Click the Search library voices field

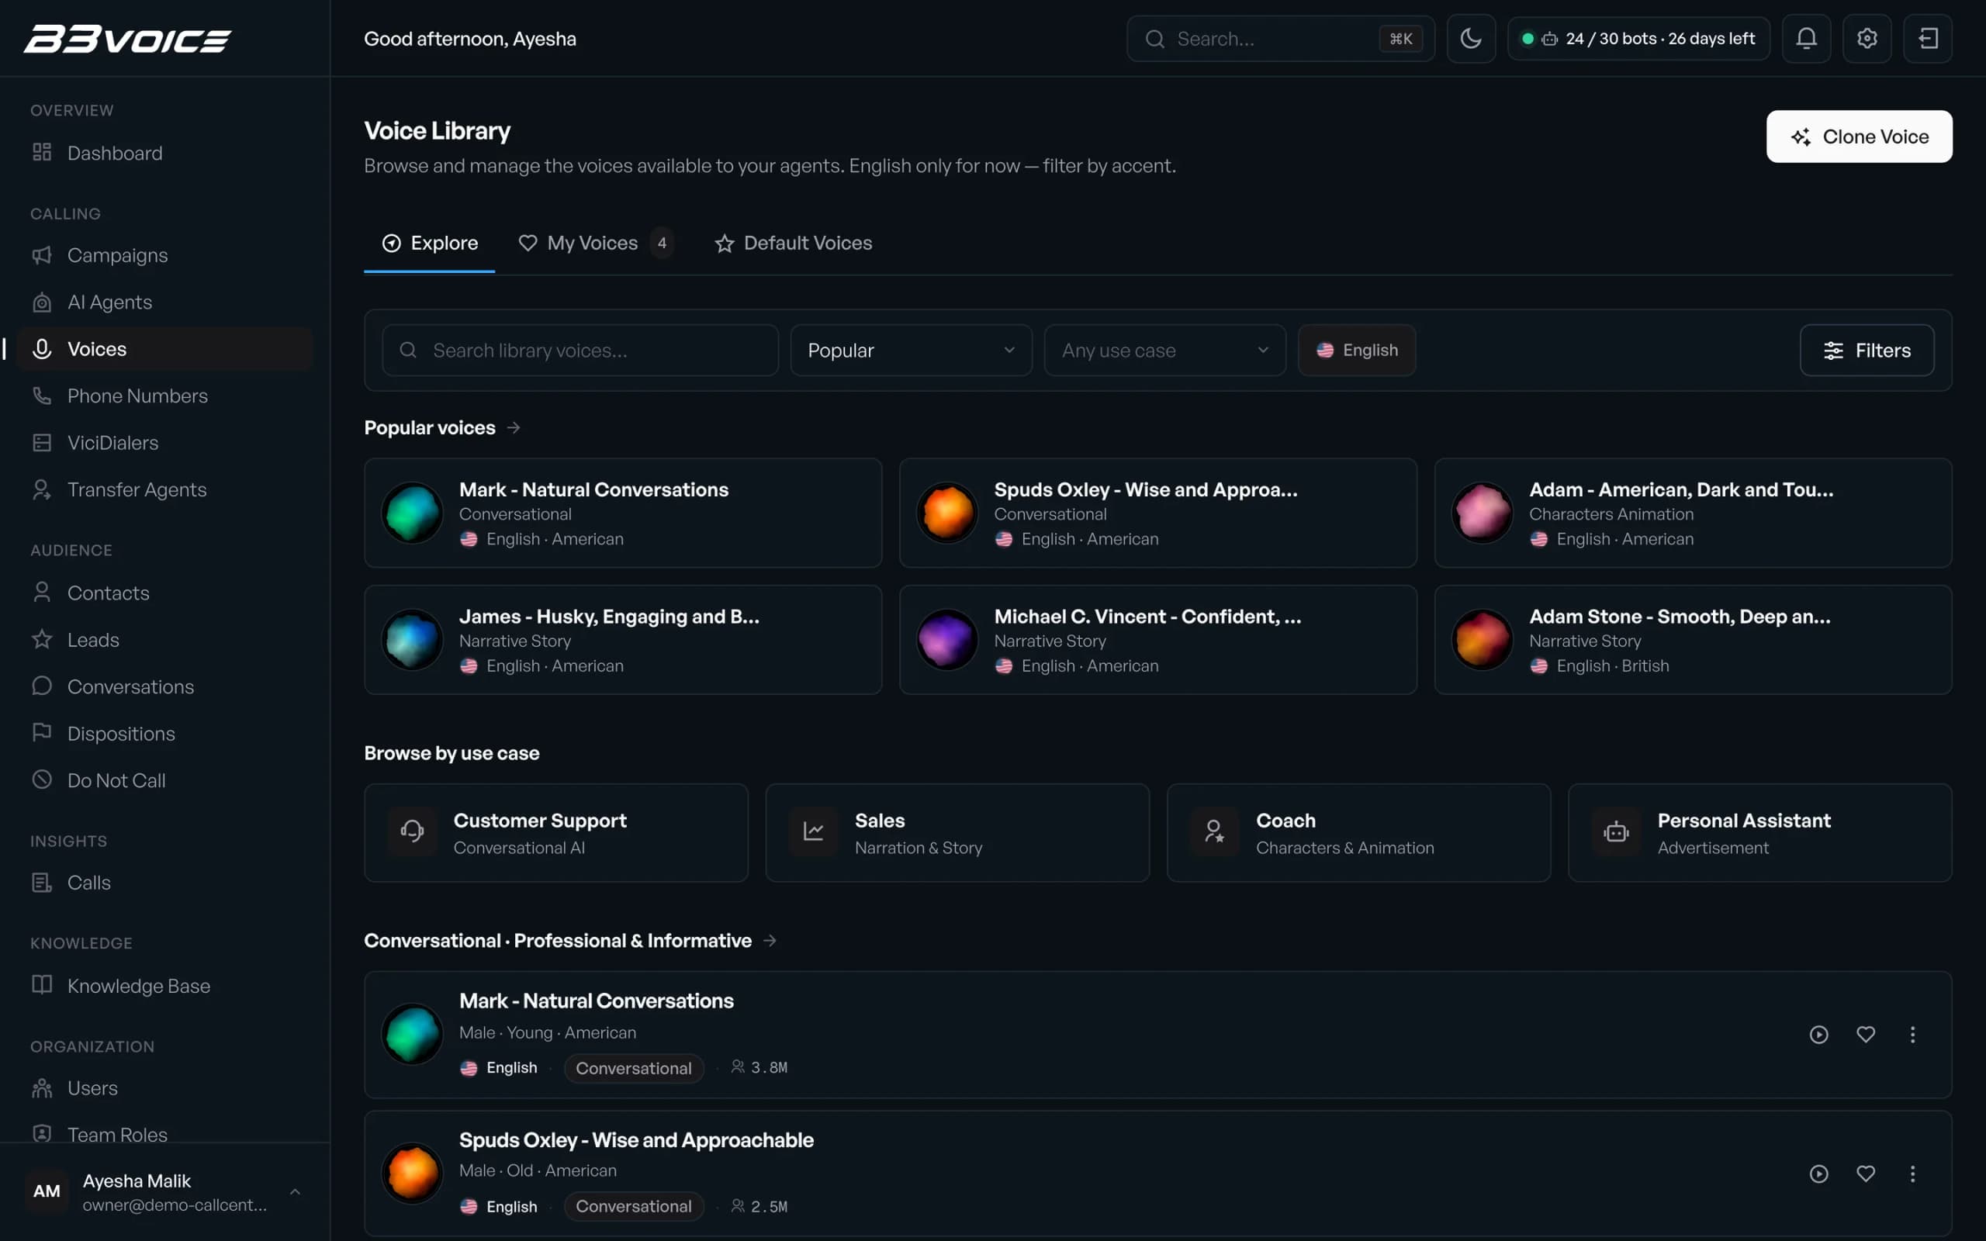point(580,351)
